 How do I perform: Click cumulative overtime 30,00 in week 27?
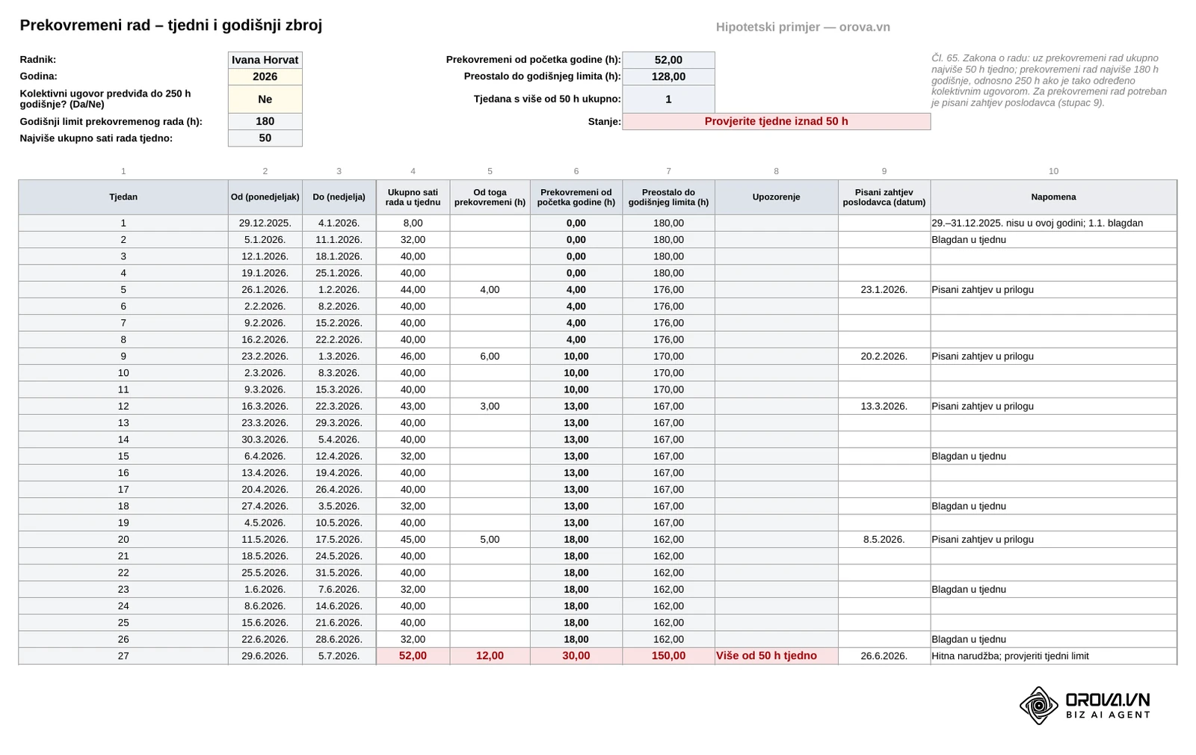click(x=576, y=656)
